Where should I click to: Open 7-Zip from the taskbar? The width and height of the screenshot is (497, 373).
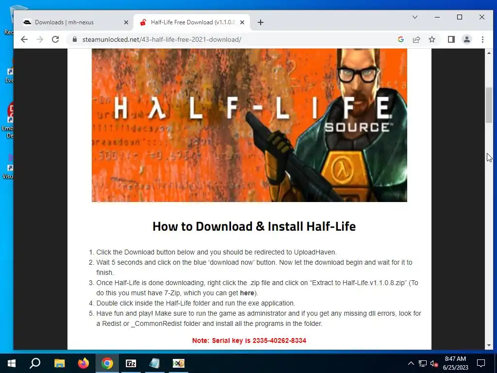[131, 363]
